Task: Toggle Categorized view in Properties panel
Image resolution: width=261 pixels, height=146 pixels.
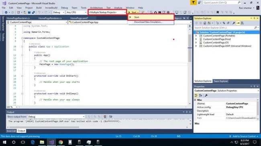Action: click(x=196, y=95)
